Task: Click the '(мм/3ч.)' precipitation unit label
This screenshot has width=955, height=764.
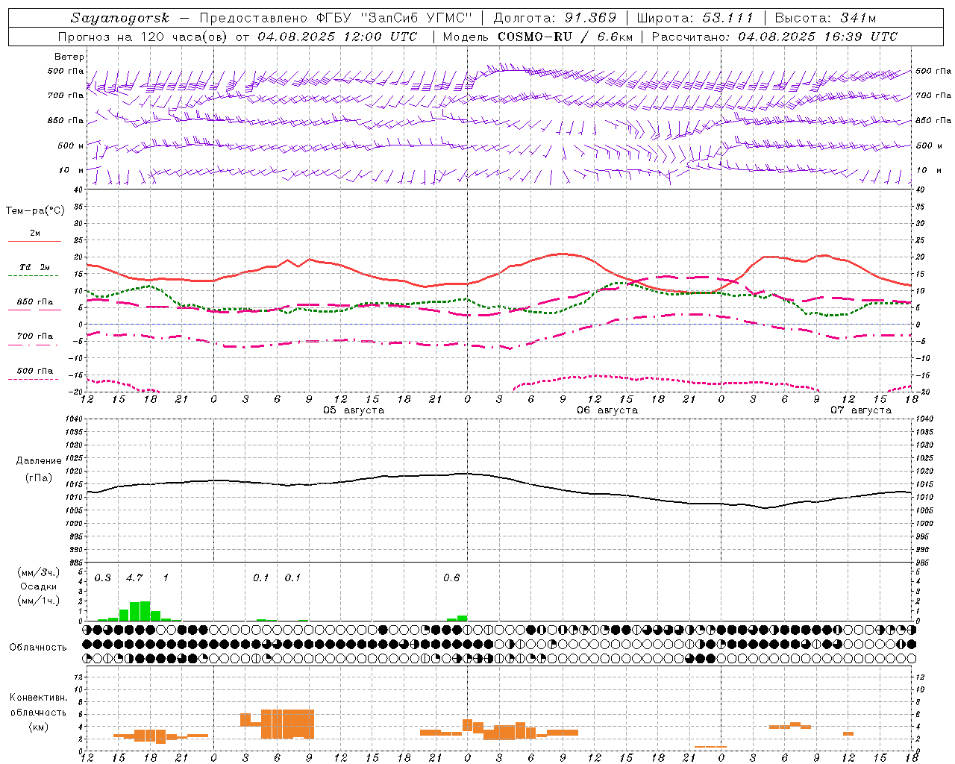Action: point(39,573)
